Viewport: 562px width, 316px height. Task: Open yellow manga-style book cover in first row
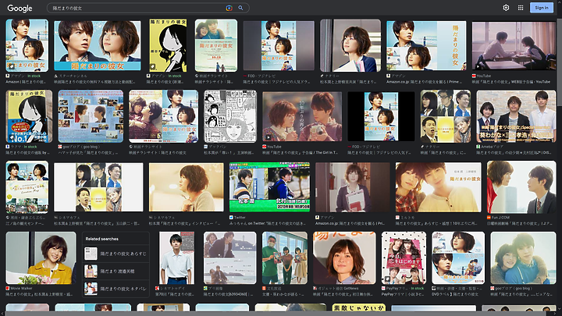[x=168, y=45]
